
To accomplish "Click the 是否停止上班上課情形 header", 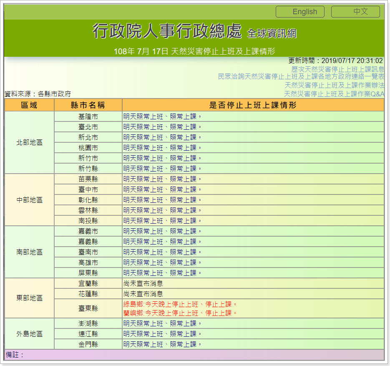I will pyautogui.click(x=254, y=105).
